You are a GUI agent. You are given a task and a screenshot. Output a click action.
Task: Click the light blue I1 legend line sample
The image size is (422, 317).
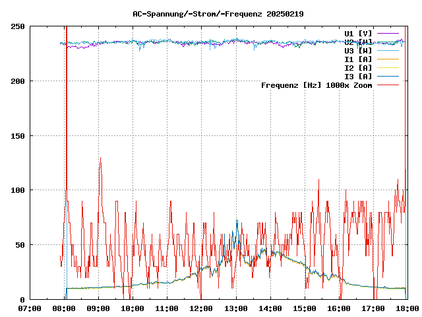pyautogui.click(x=388, y=59)
